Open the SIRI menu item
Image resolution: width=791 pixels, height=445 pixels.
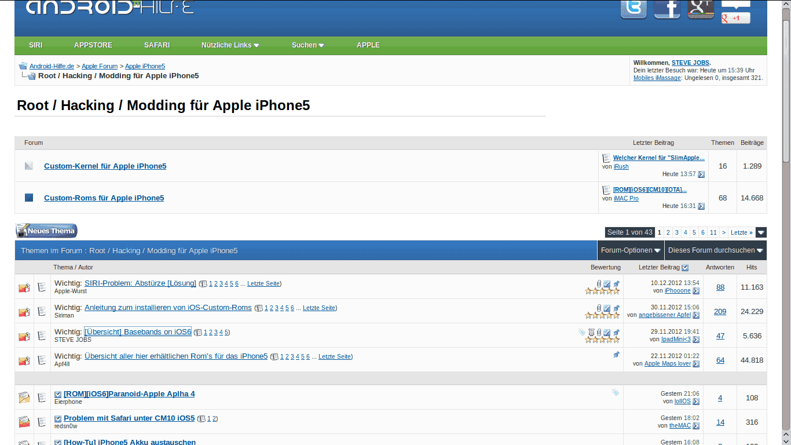coord(36,45)
